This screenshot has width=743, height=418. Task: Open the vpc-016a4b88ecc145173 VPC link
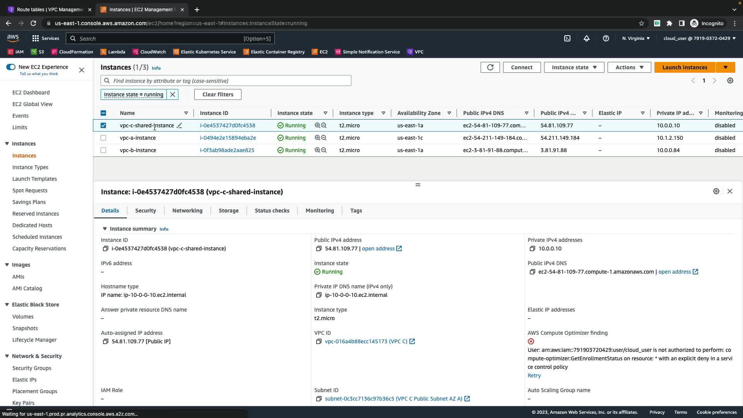366,341
